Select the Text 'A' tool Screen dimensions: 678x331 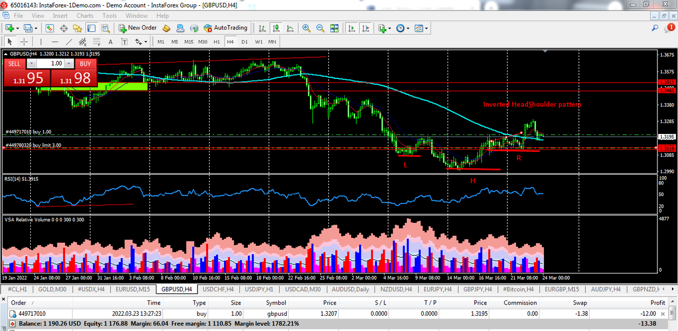click(x=110, y=41)
